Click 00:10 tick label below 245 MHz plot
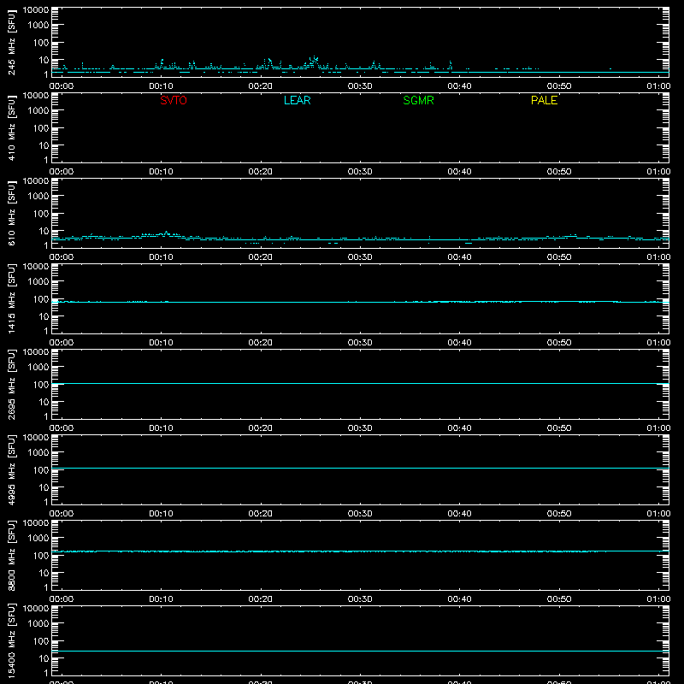This screenshot has height=684, width=684. (x=161, y=86)
